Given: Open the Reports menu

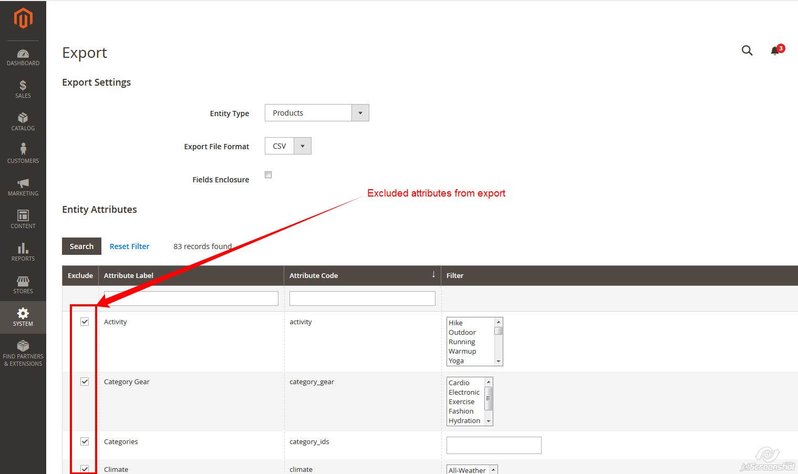Looking at the screenshot, I should point(23,252).
